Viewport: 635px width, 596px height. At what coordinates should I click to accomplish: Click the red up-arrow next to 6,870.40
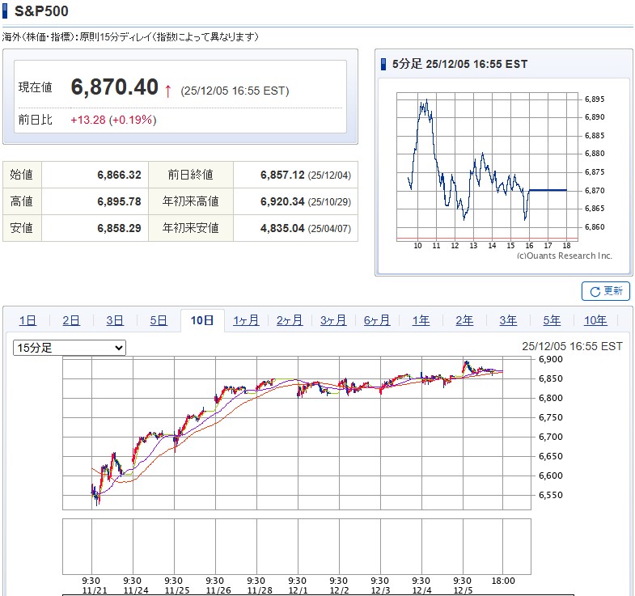(x=168, y=91)
